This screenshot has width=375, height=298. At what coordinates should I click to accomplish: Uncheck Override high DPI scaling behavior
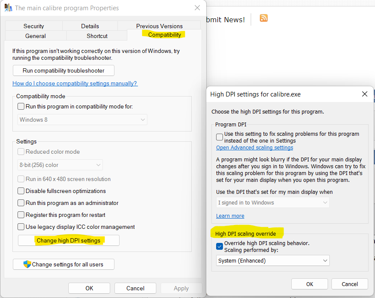tap(219, 246)
